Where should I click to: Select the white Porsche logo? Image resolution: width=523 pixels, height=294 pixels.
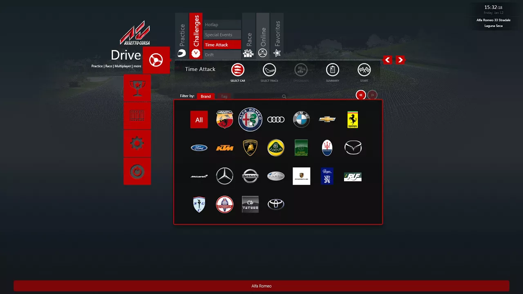(302, 176)
